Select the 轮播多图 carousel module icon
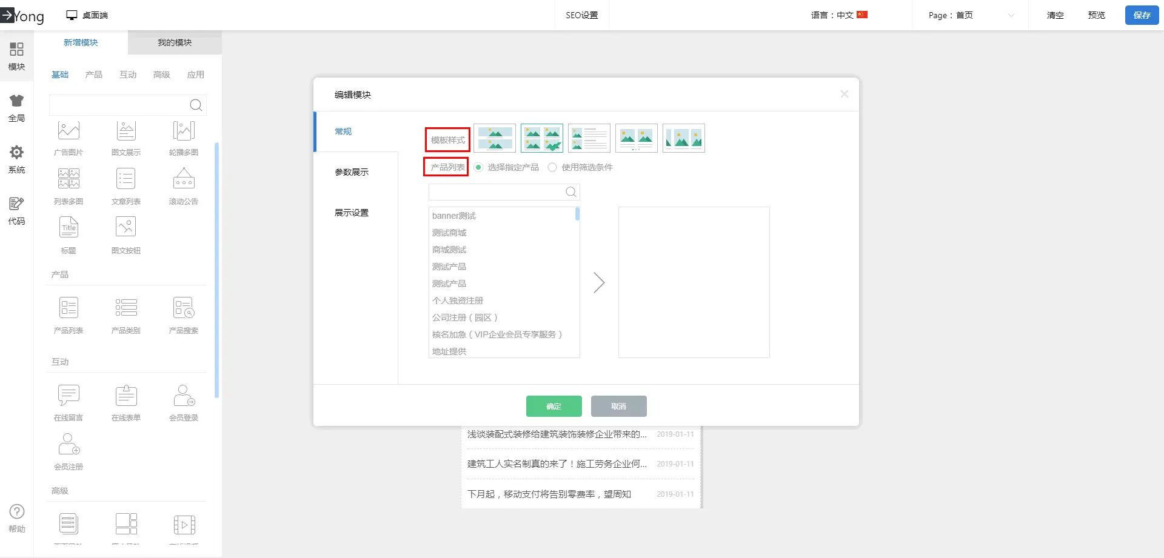The width and height of the screenshot is (1164, 558). point(184,131)
